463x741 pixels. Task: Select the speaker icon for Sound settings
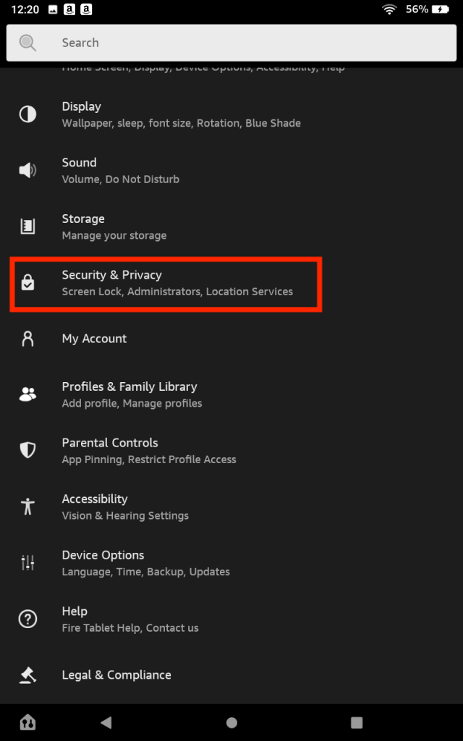[27, 170]
